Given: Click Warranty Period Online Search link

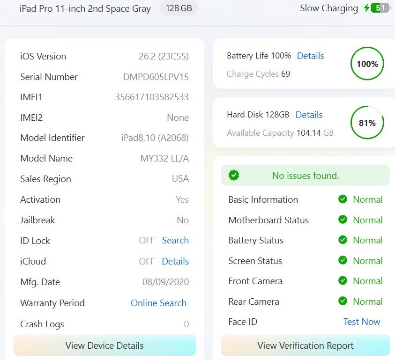Looking at the screenshot, I should [x=158, y=303].
